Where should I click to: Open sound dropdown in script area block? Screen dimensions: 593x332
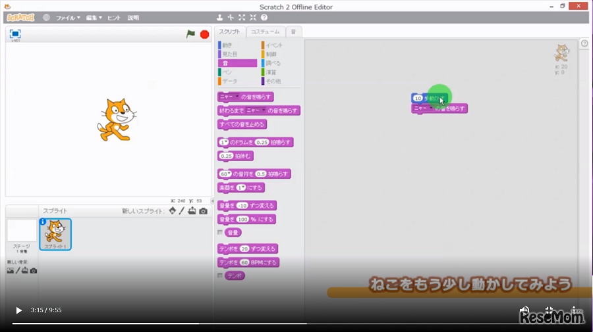[423, 108]
